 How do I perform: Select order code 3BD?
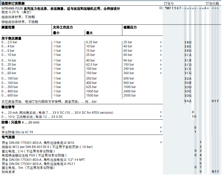point(188,42)
